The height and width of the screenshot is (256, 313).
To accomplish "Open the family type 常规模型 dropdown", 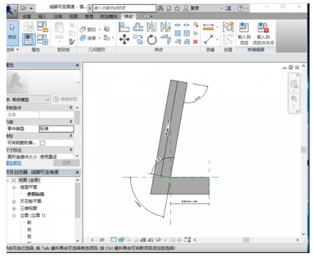I will (48, 100).
